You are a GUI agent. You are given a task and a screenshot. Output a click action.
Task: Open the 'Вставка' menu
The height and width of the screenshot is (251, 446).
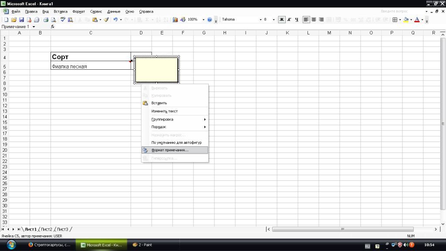pyautogui.click(x=61, y=11)
